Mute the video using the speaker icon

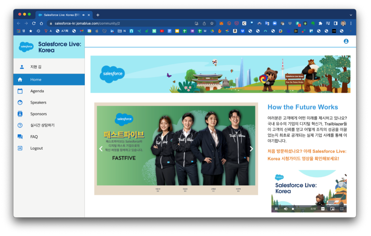click(x=286, y=209)
